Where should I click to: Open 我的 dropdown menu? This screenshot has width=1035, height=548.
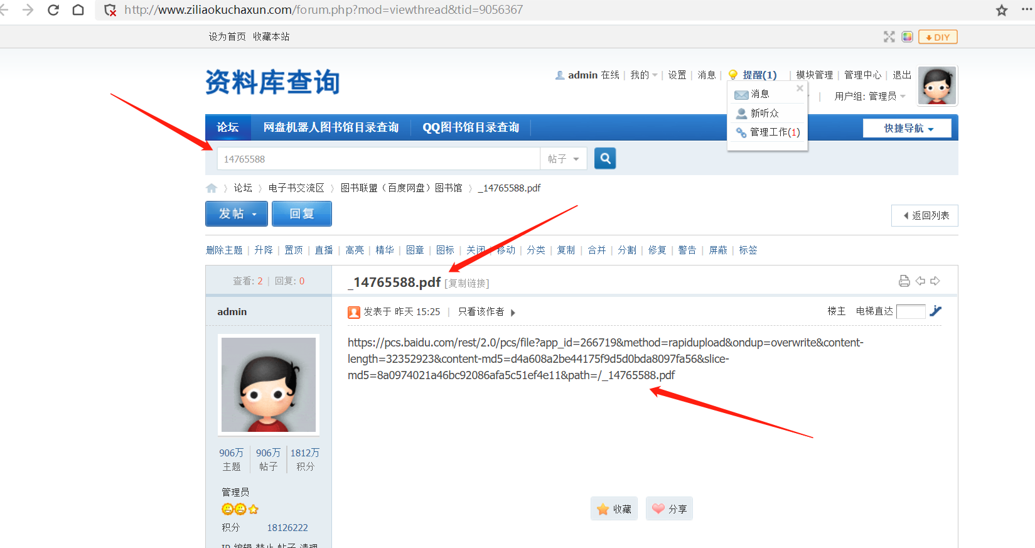(644, 75)
